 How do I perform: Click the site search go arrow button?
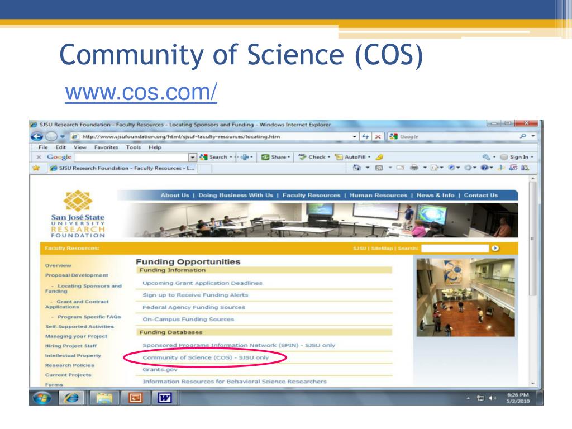point(495,248)
